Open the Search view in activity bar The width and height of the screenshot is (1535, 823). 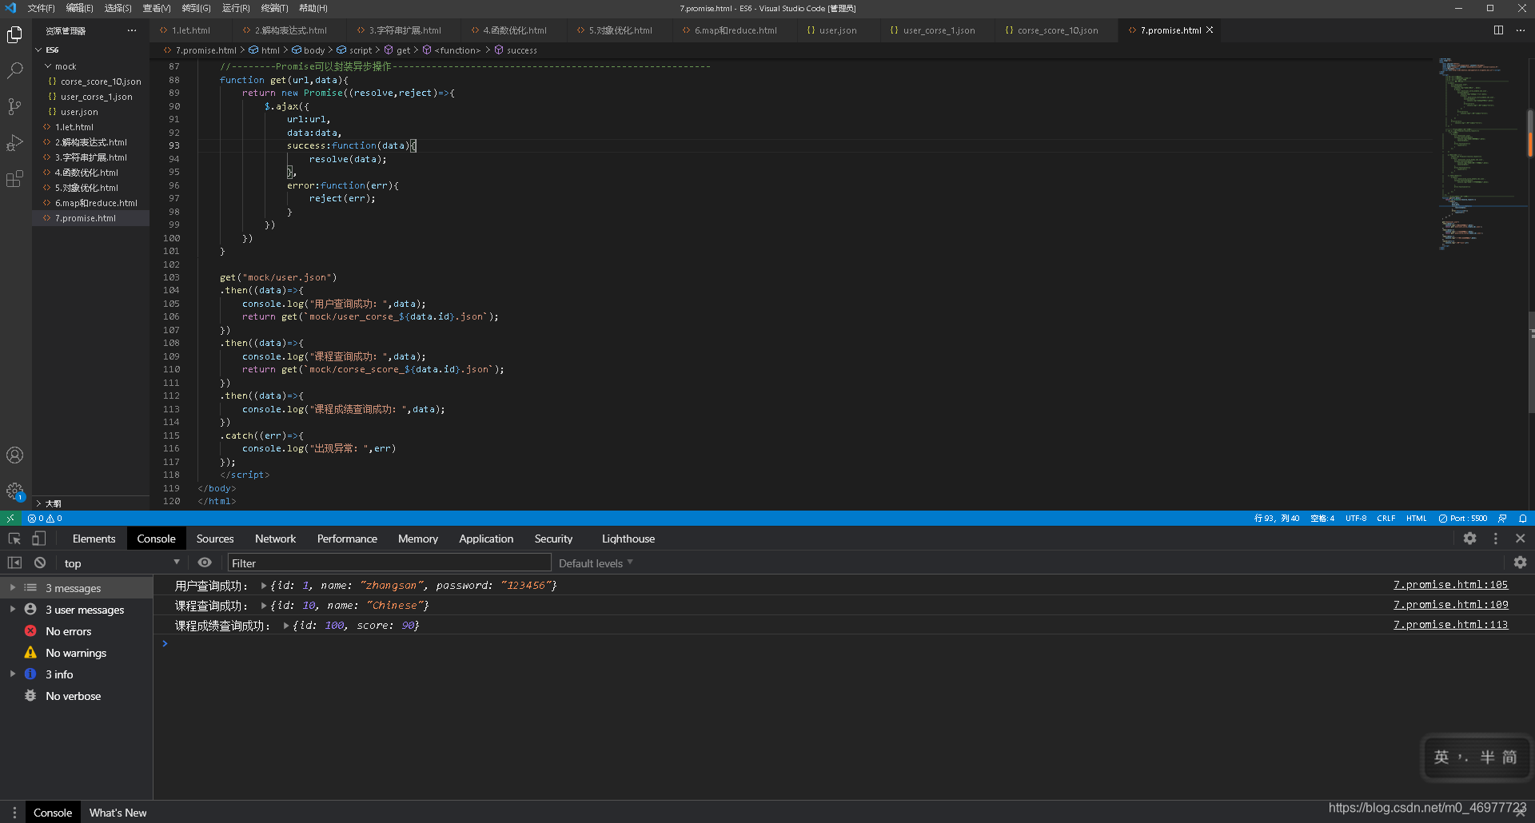coord(14,70)
